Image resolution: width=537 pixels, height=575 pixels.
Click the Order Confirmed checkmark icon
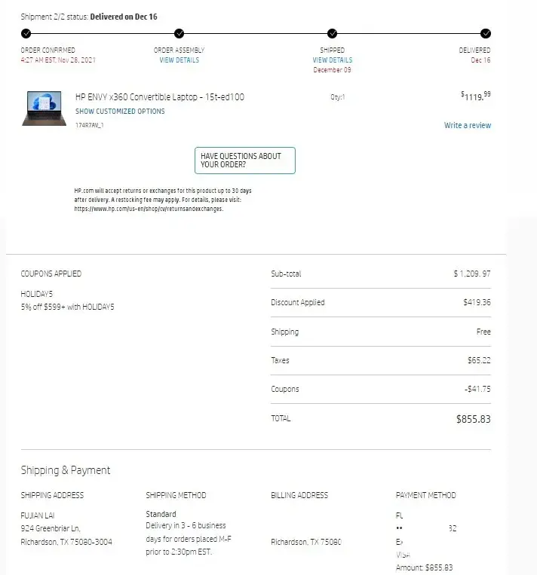[x=26, y=33]
